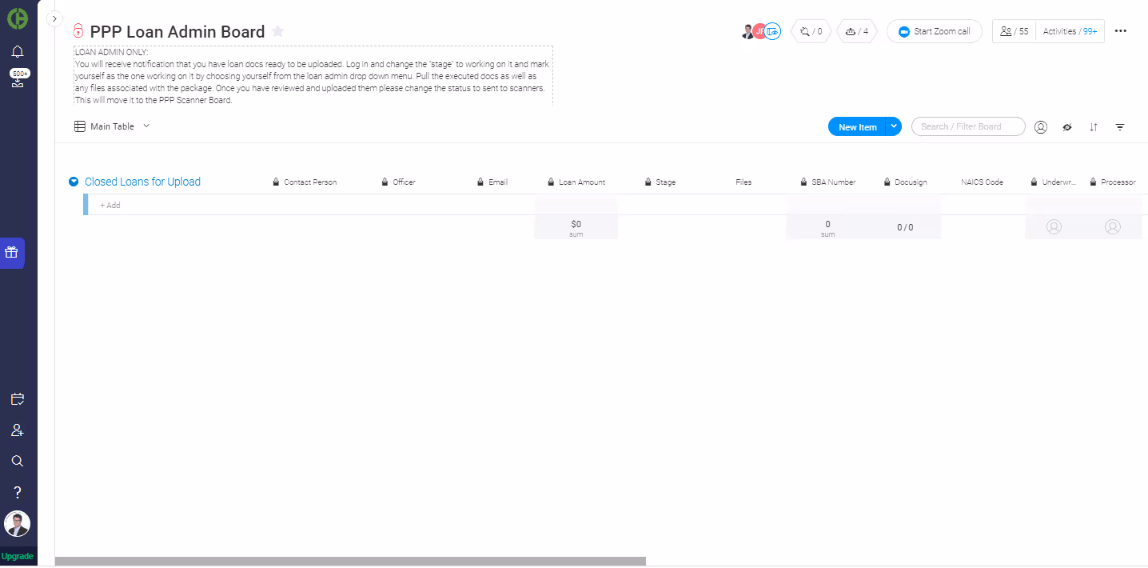The height and width of the screenshot is (568, 1148).
Task: Expand the left navigation pane arrow
Action: 54,18
